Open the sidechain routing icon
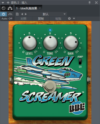This screenshot has width=100, height=124. click(x=10, y=8)
